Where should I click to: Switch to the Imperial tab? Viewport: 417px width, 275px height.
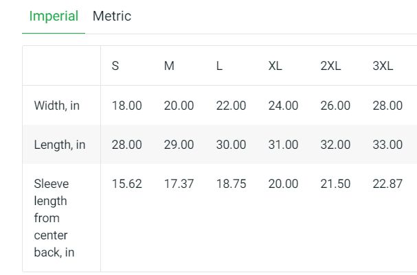click(54, 16)
